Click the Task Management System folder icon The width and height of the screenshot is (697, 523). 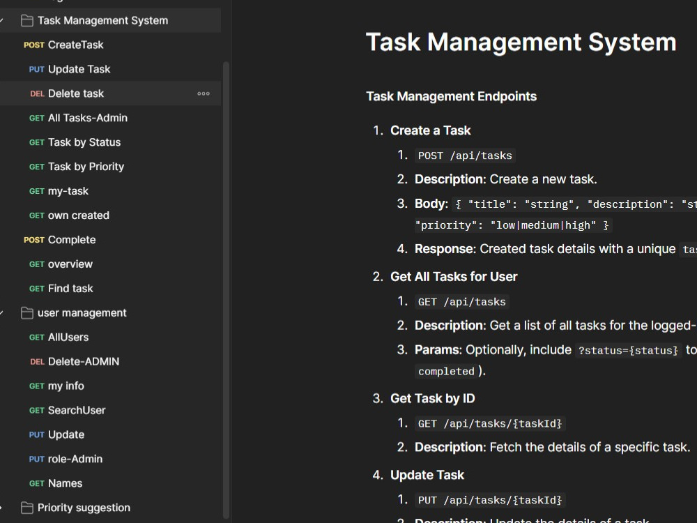point(27,20)
